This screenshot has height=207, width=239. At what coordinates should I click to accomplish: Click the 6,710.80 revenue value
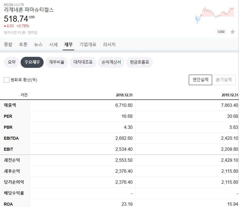(124, 105)
